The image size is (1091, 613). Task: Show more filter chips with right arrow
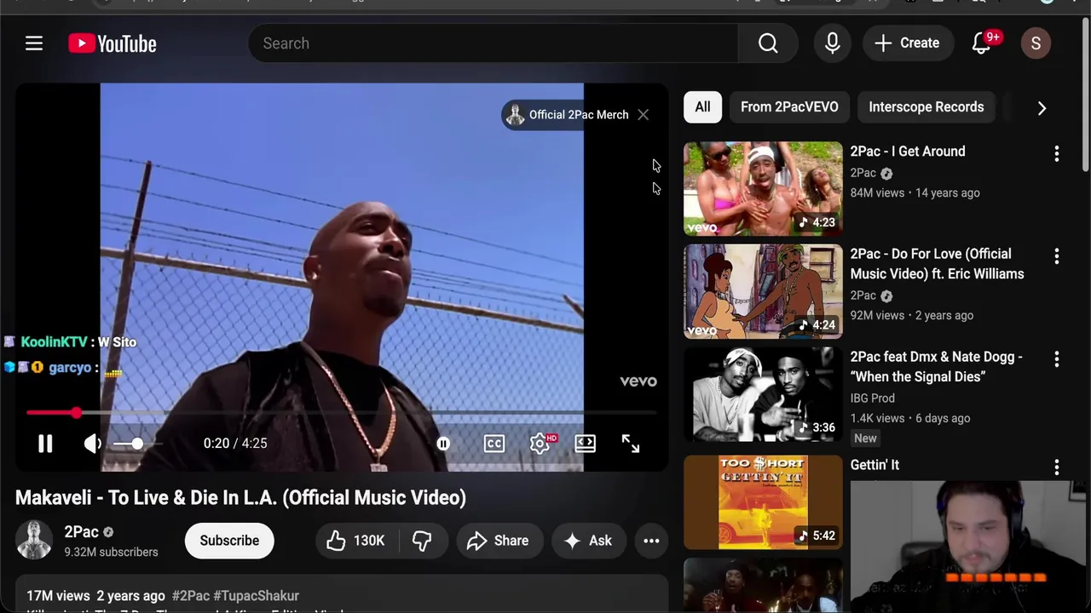[x=1042, y=108]
